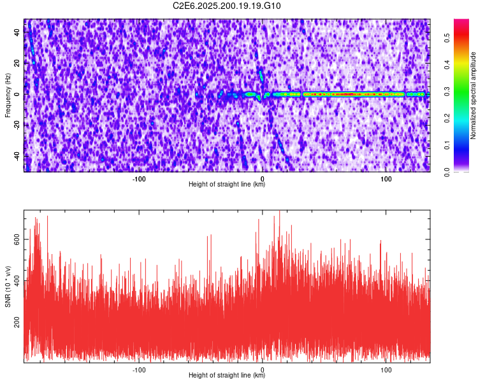Viewport: 478px width, 382px height.
Task: Click the 400 tick label on SNR axis
Action: 17,281
